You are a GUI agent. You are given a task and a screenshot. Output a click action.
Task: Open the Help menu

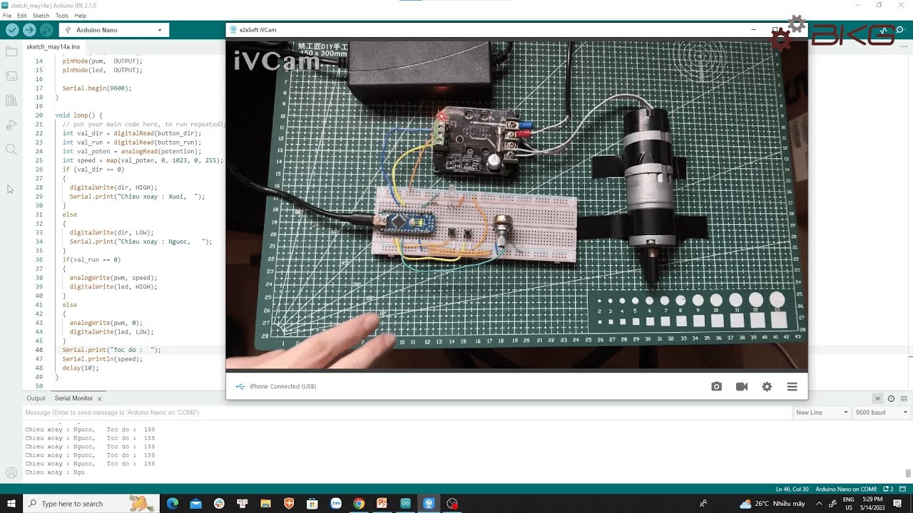click(x=81, y=15)
